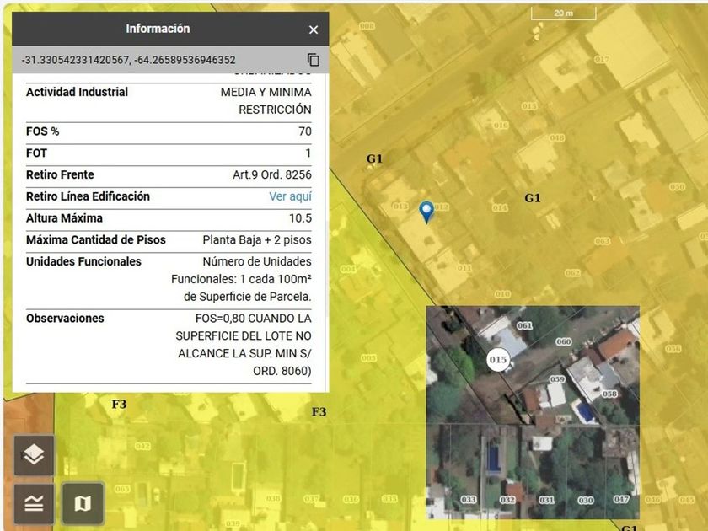This screenshot has width=708, height=531.
Task: Click the F3 zone label below the panel
Action: pos(119,405)
